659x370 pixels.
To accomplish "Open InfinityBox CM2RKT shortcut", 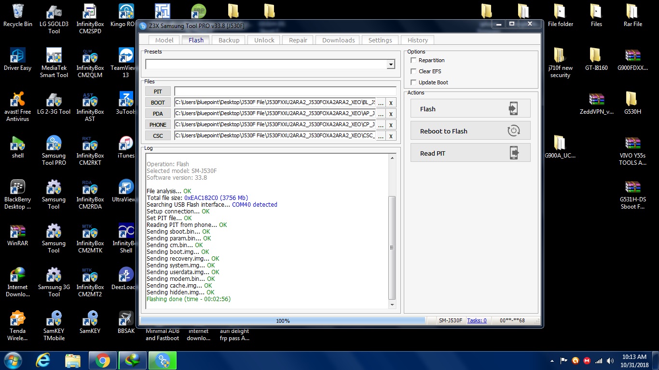I will (90, 151).
